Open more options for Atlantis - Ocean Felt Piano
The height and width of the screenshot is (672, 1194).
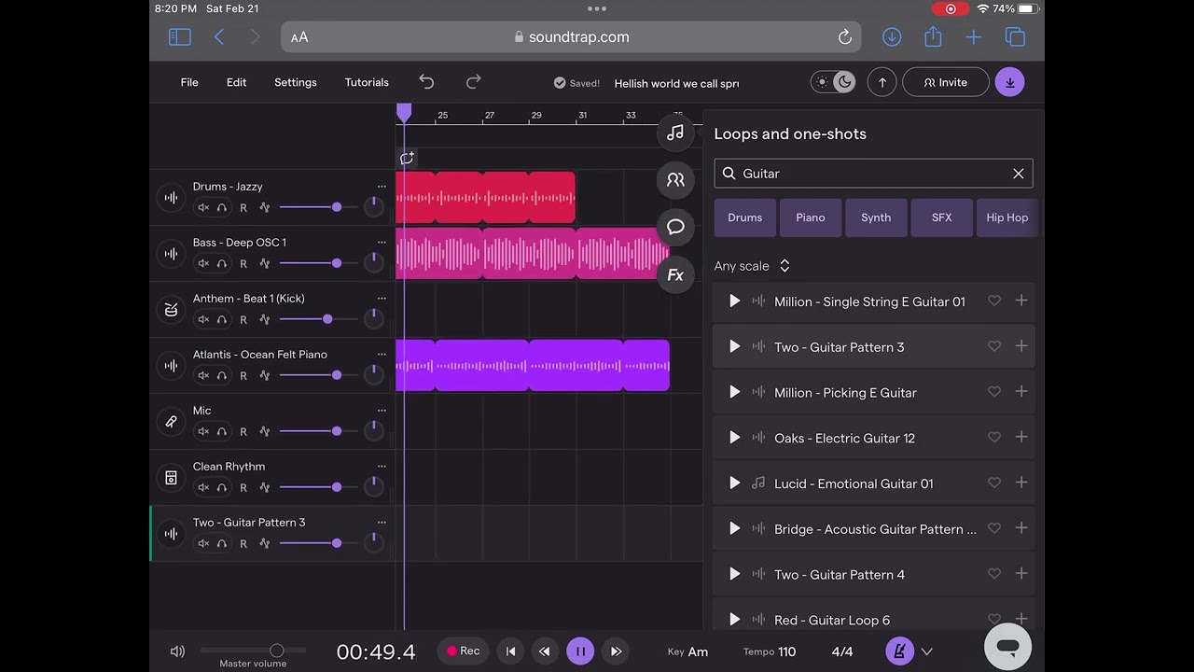(x=382, y=355)
